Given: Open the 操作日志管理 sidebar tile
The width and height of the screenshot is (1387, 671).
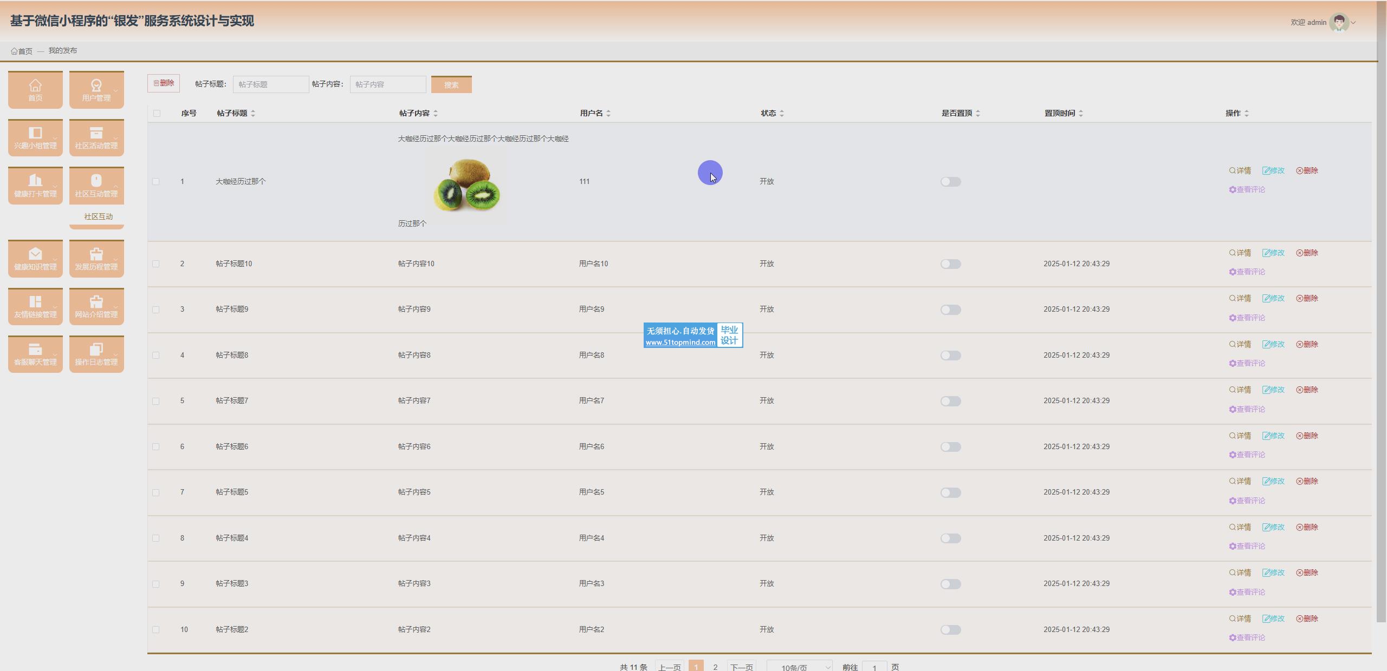Looking at the screenshot, I should click(96, 354).
